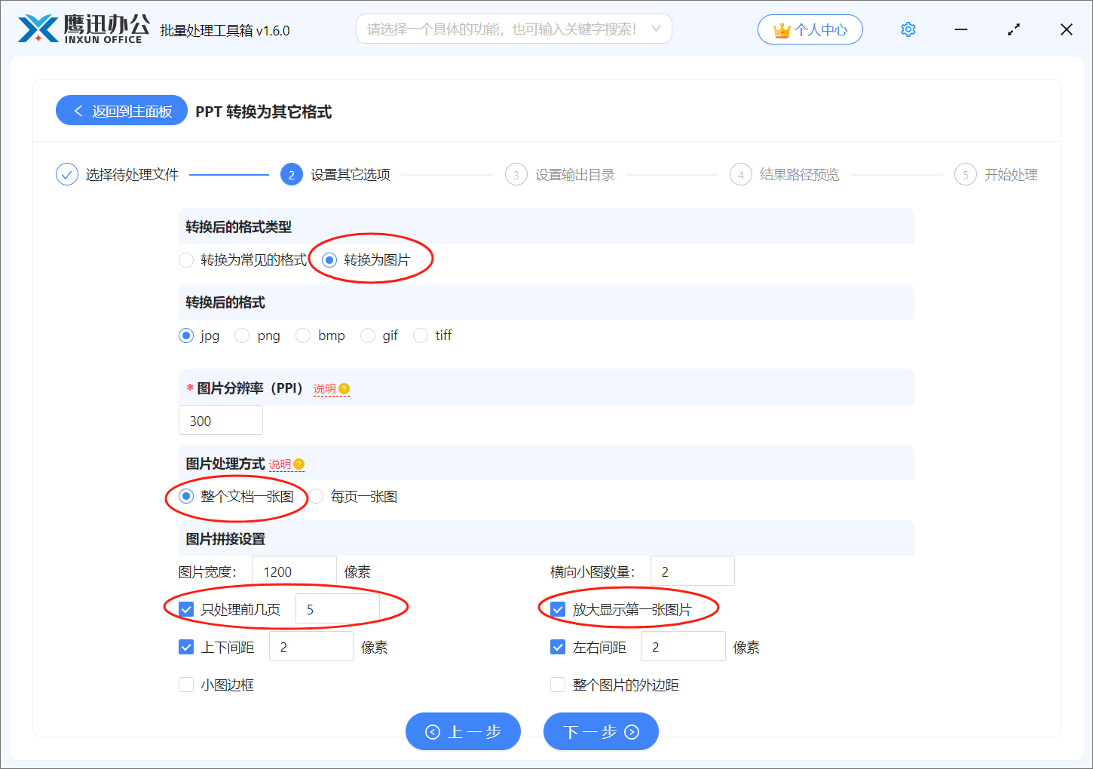Enable the 小图边框 checkbox
Screen dimensions: 1093x769
(186, 684)
